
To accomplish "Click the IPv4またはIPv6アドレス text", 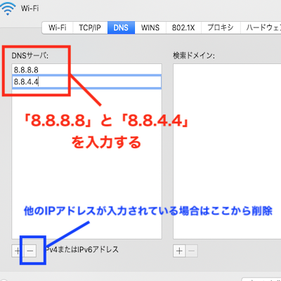I will [x=82, y=249].
